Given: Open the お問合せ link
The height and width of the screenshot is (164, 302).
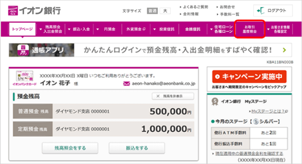Looking at the screenshot, I should pyautogui.click(x=227, y=7).
